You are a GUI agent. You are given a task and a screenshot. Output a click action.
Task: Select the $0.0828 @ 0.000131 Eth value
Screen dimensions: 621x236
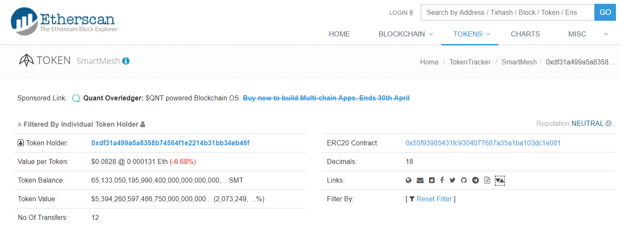tap(129, 161)
